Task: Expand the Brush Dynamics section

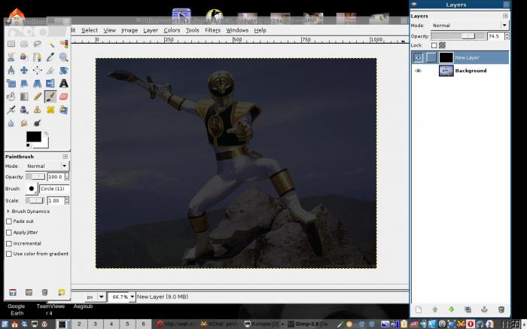Action: point(8,212)
